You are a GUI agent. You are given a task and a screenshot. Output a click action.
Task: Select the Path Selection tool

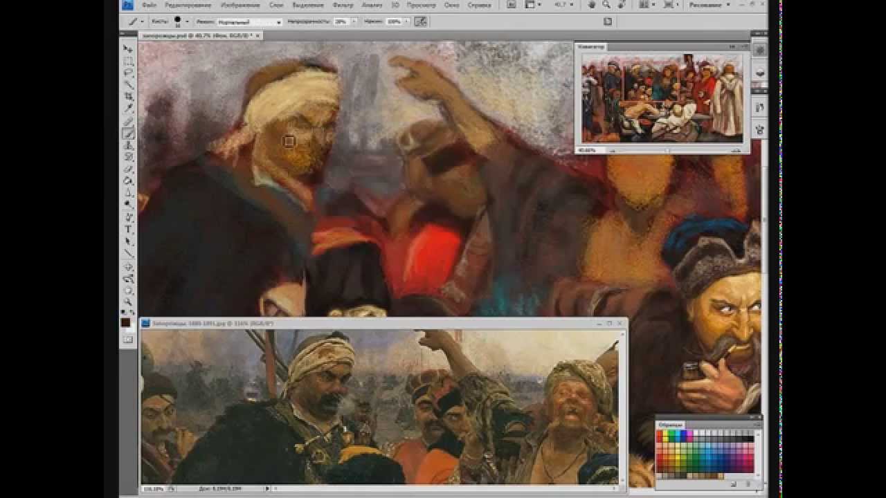pos(128,242)
